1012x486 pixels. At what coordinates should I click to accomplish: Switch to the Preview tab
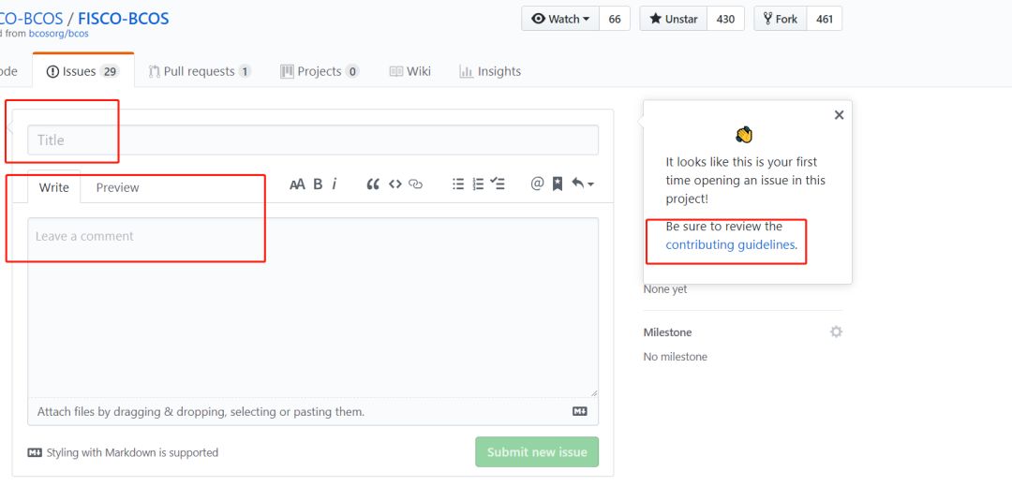click(x=117, y=187)
